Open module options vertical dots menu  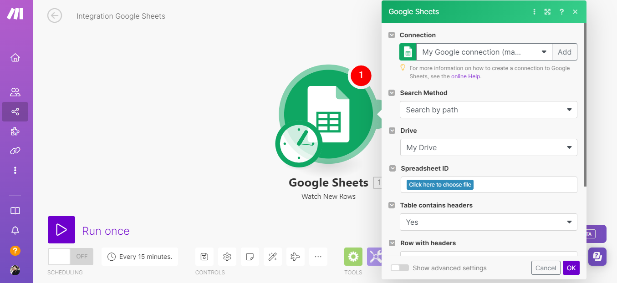(535, 12)
